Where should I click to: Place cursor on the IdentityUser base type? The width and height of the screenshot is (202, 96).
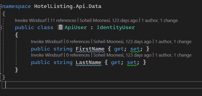116,28
